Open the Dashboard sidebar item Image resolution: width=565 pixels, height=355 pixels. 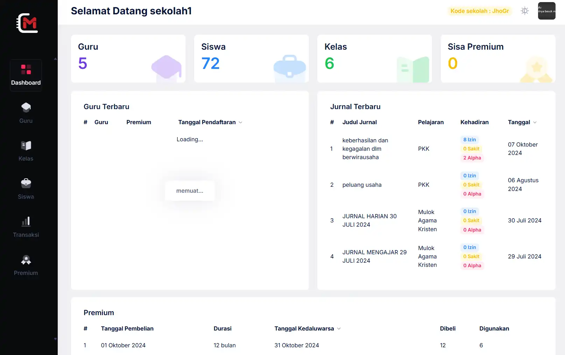coord(26,75)
